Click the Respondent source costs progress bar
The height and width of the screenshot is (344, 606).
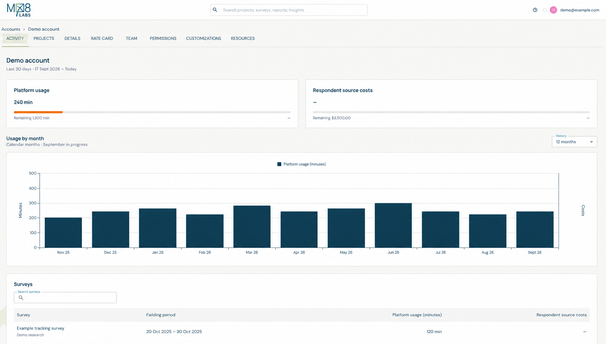[x=451, y=112]
